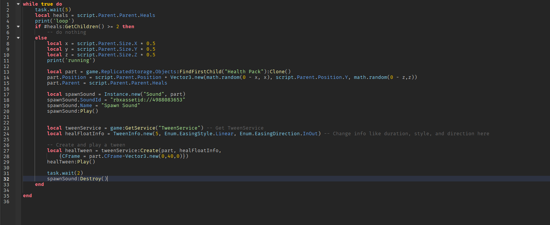Image resolution: width=550 pixels, height=225 pixels.
Task: Place cursor at spawnSound:Destroy() line
Action: 77,179
